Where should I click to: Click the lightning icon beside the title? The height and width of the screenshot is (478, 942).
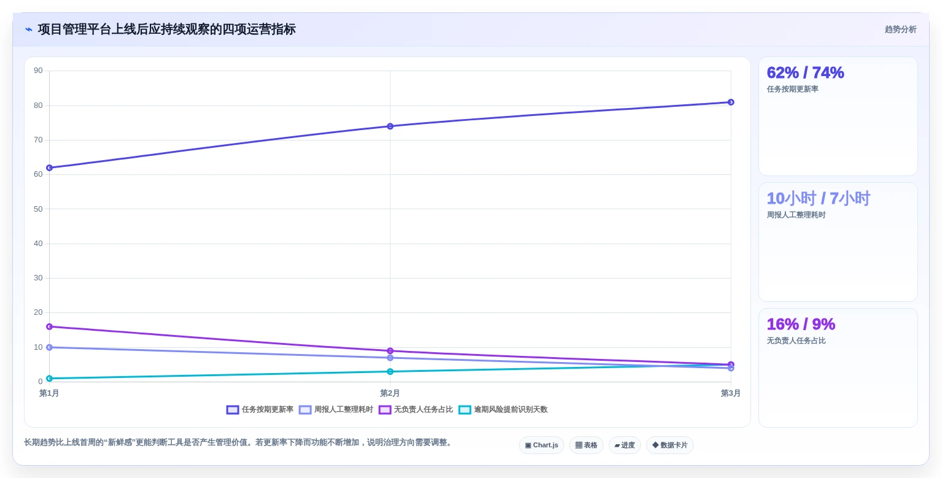point(29,29)
